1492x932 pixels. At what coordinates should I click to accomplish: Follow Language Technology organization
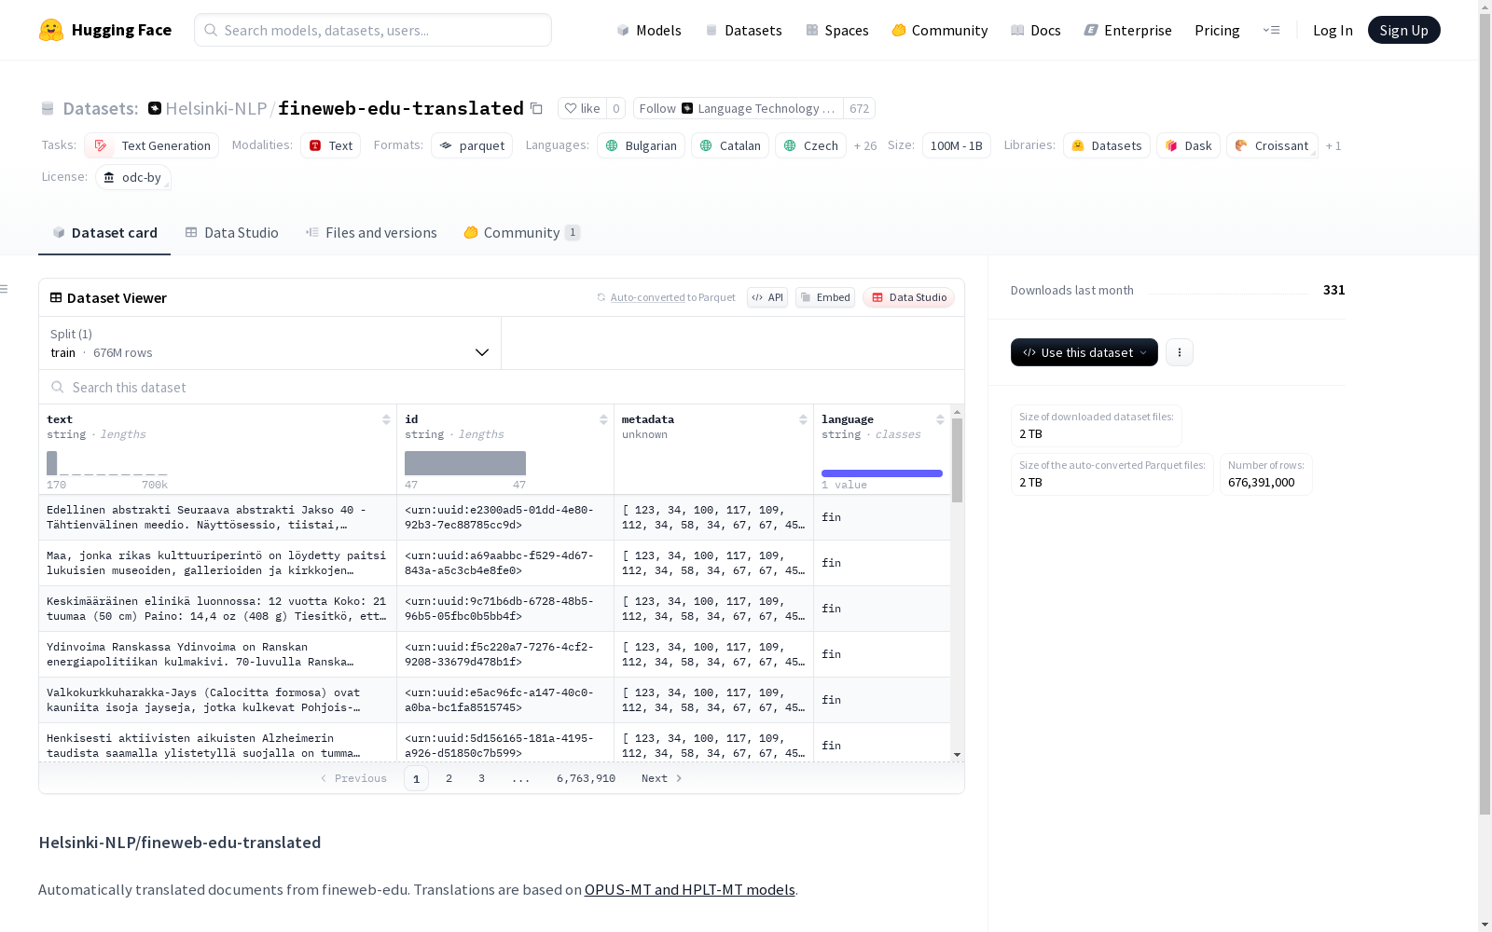pyautogui.click(x=739, y=108)
